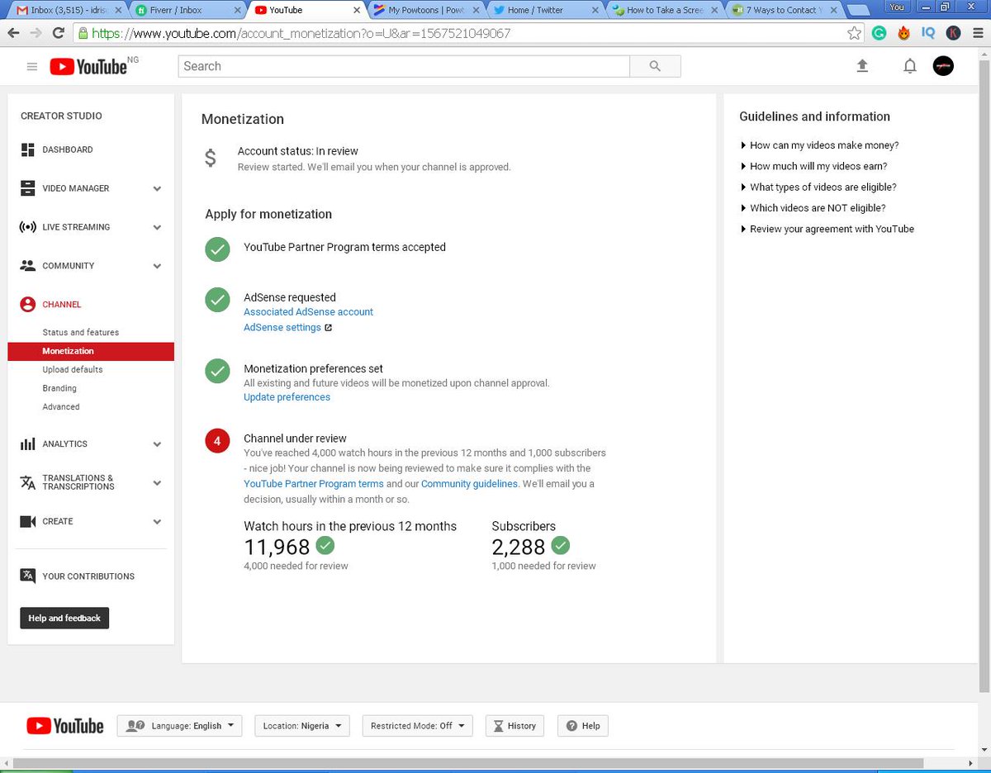Open the Restricted Mode: Off dropdown

click(418, 726)
